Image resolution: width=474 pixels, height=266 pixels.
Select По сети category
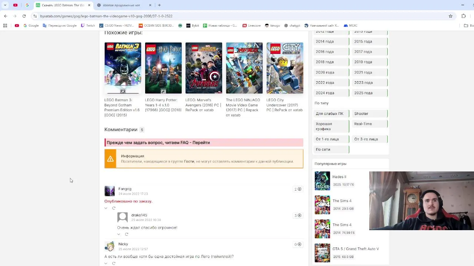coord(331,149)
